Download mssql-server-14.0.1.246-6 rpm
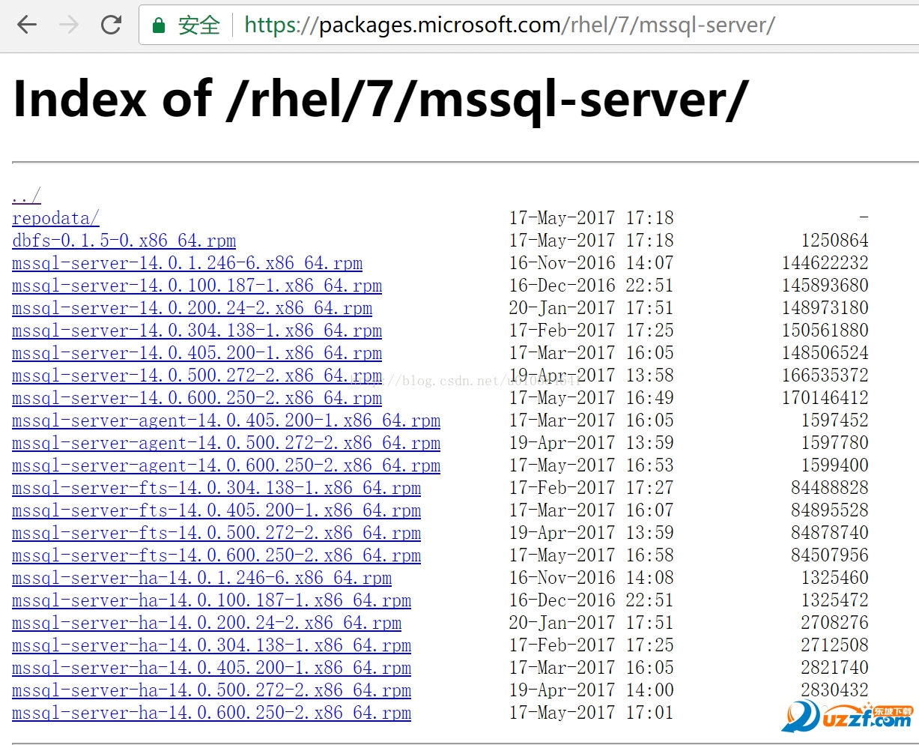 187,263
